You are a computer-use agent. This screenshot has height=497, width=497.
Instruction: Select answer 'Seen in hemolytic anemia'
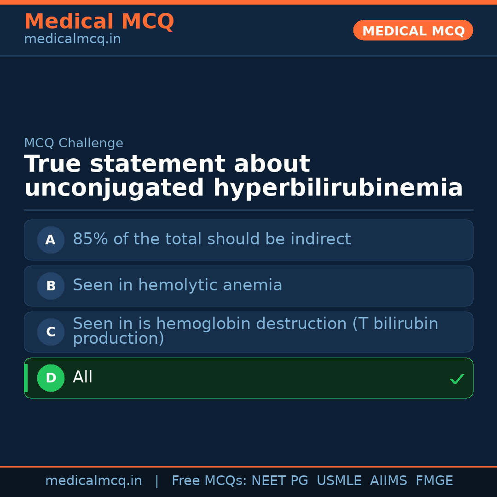tap(177, 285)
